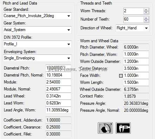Increase Number of Teeth with up arrow
The image size is (155, 139).
(146, 18)
